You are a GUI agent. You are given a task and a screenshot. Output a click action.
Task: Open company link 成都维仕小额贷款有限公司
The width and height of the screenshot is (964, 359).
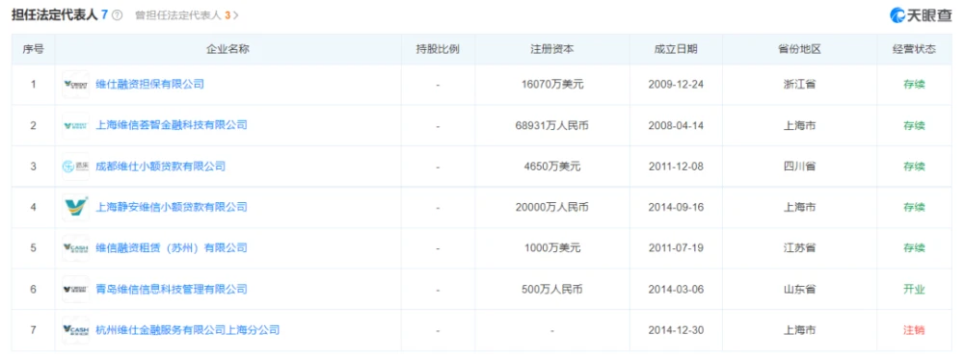tap(161, 167)
